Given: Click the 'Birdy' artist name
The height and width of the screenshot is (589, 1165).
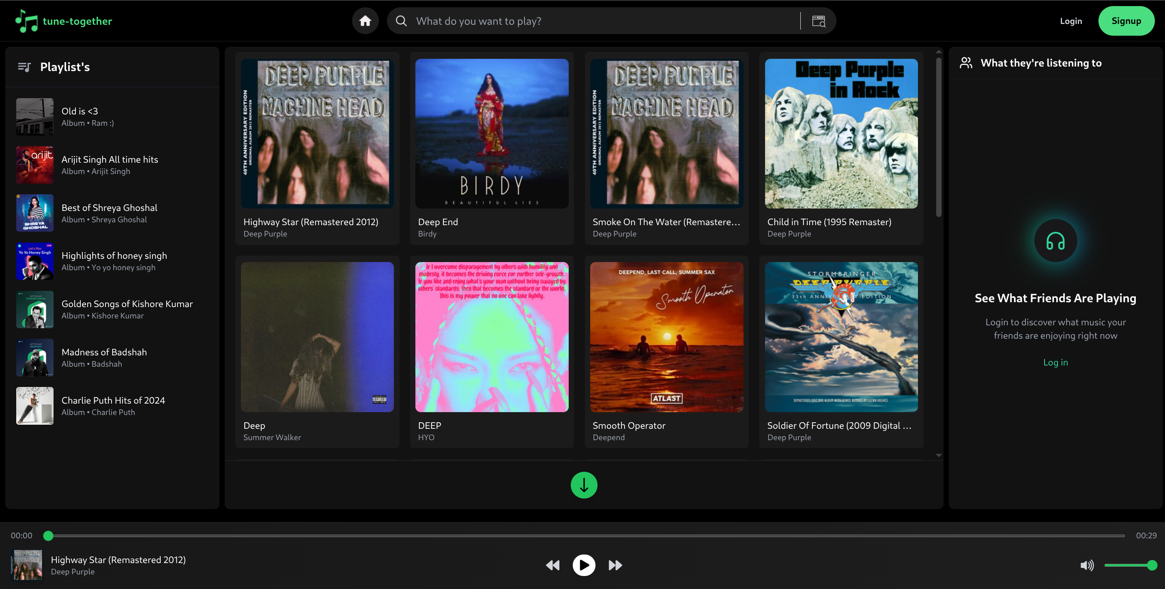Looking at the screenshot, I should 427,234.
